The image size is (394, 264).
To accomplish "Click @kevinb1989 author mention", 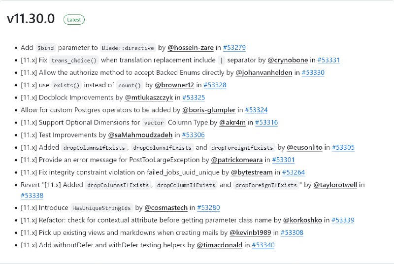I will (250, 232).
